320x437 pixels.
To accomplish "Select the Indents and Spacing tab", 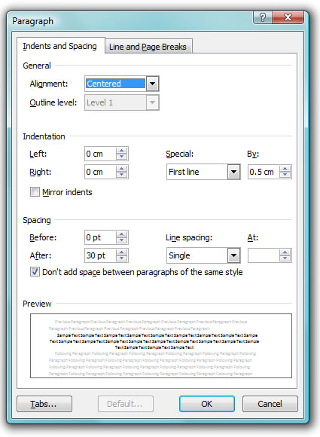I will tap(60, 46).
